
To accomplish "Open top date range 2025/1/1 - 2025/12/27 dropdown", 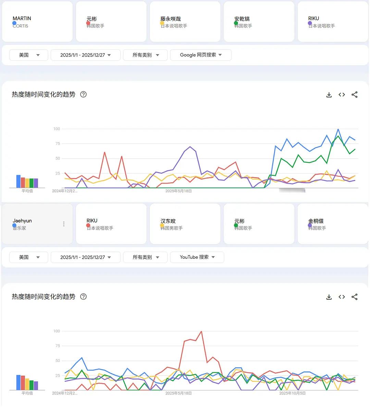I will point(86,55).
